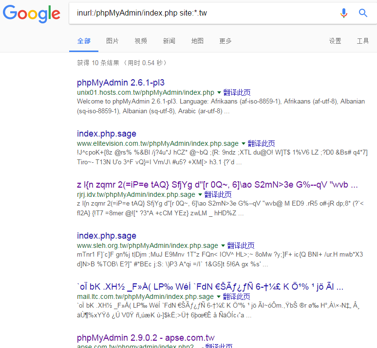Viewport: 377px width, 348px height.
Task: Click the mail.ltc.com.tw URL text
Action: pyautogui.click(x=145, y=297)
